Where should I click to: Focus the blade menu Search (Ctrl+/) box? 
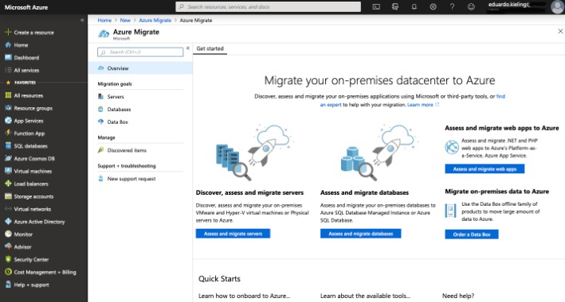tap(140, 52)
